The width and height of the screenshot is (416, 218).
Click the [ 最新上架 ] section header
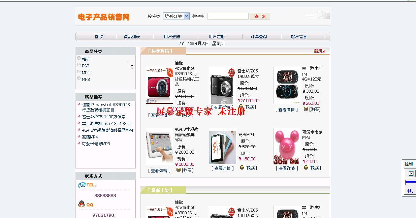click(x=160, y=190)
